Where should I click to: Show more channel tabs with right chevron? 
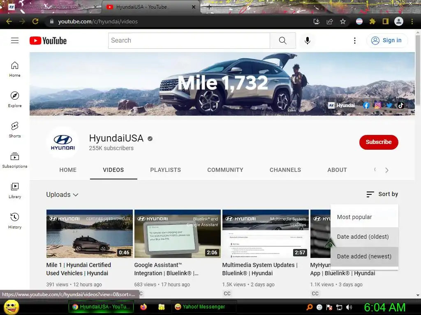point(386,170)
